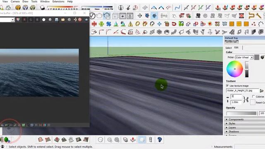The image size is (265, 149).
Task: Toggle the aspect ratio lock chain icon
Action: pyautogui.click(x=247, y=99)
